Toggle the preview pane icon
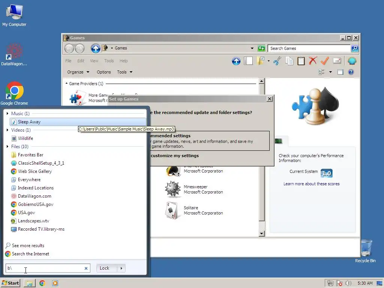The width and height of the screenshot is (384, 288). pyautogui.click(x=340, y=72)
